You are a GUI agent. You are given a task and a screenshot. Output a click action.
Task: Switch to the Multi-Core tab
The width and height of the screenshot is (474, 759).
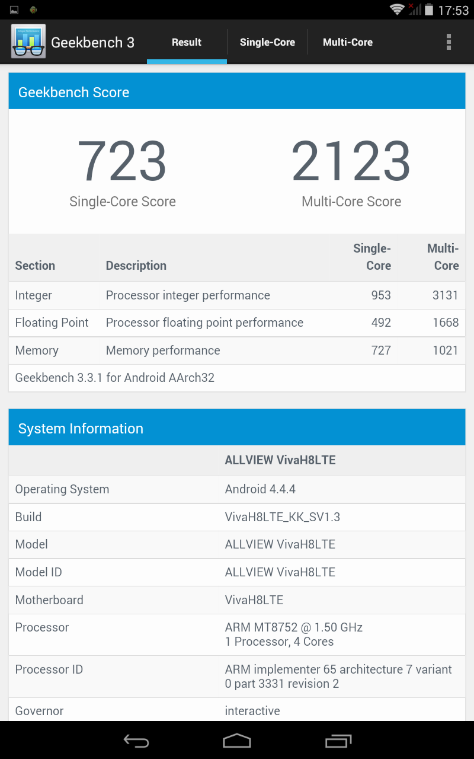click(348, 42)
